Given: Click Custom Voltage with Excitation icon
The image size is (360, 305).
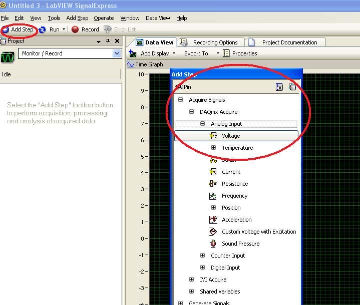Looking at the screenshot, I should (213, 232).
